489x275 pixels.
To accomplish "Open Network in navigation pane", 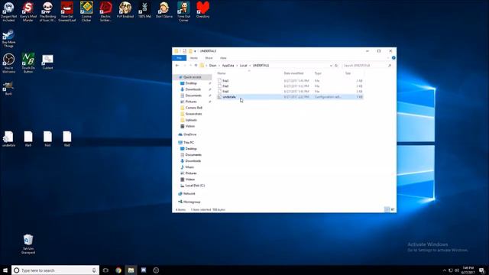I will click(x=189, y=193).
